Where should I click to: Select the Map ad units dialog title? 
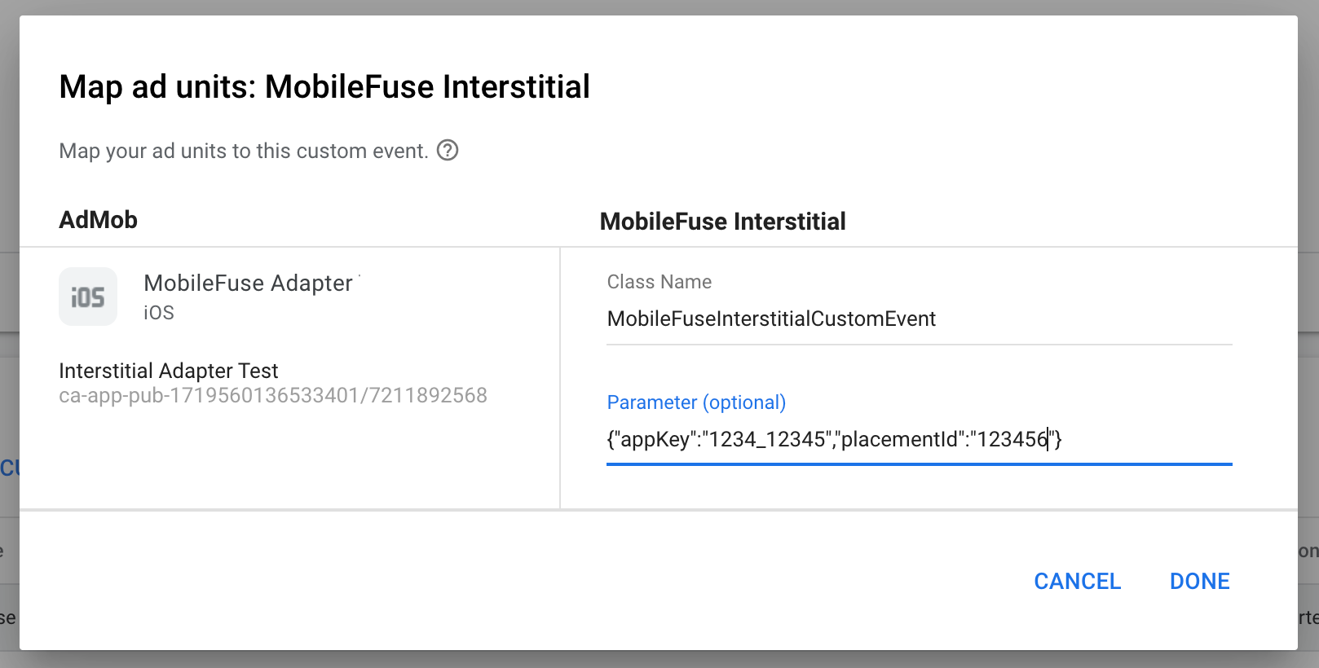pos(324,87)
